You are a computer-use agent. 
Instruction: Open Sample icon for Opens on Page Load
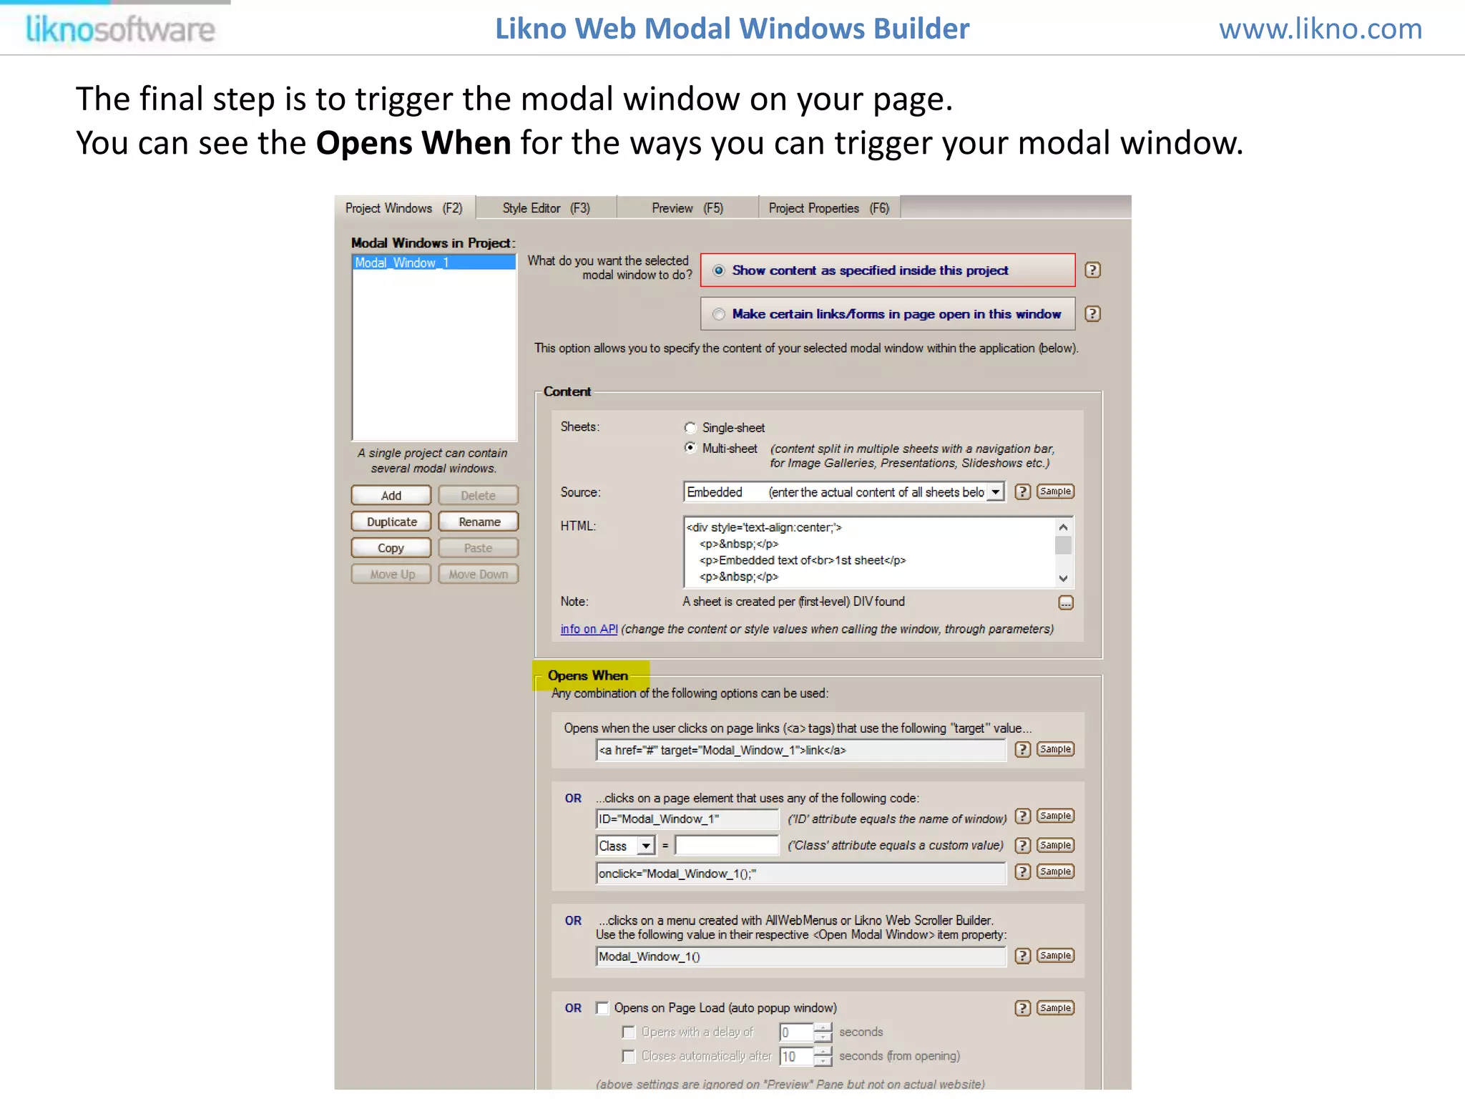1055,1008
